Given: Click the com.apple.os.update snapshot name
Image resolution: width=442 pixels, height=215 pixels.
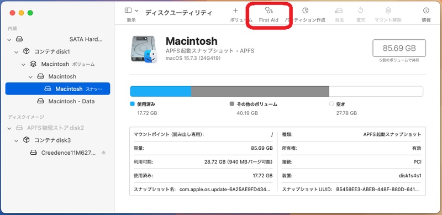Looking at the screenshot, I should [x=225, y=190].
